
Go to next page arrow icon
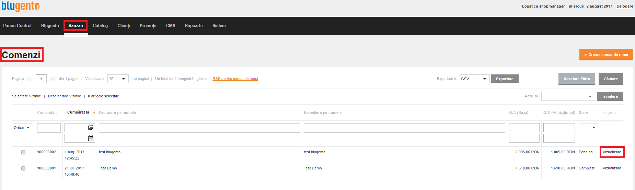click(53, 79)
